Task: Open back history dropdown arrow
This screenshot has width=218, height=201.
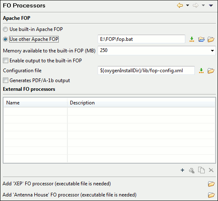Action: click(x=187, y=5)
